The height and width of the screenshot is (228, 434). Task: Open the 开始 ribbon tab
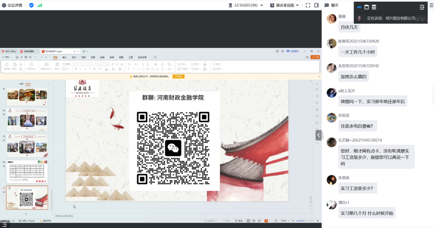[55, 57]
